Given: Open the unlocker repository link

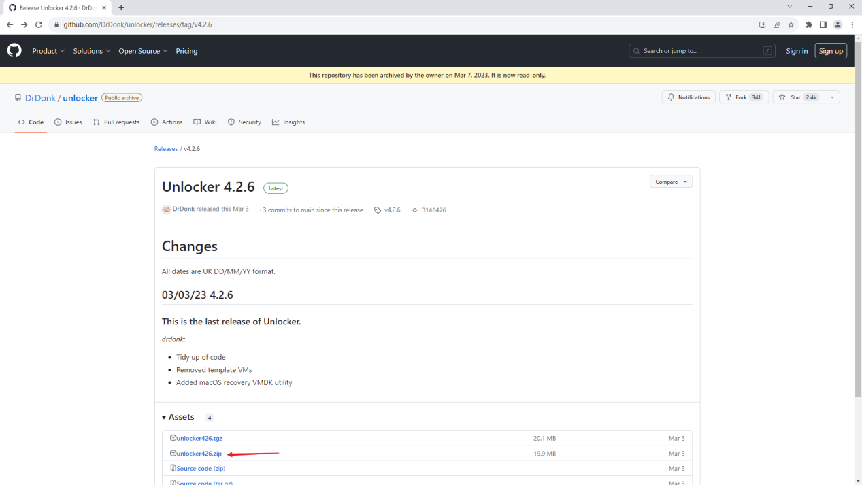Looking at the screenshot, I should coord(80,98).
